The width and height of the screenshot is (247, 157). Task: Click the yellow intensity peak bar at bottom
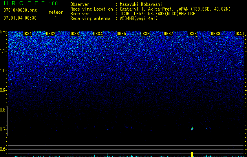192,154
